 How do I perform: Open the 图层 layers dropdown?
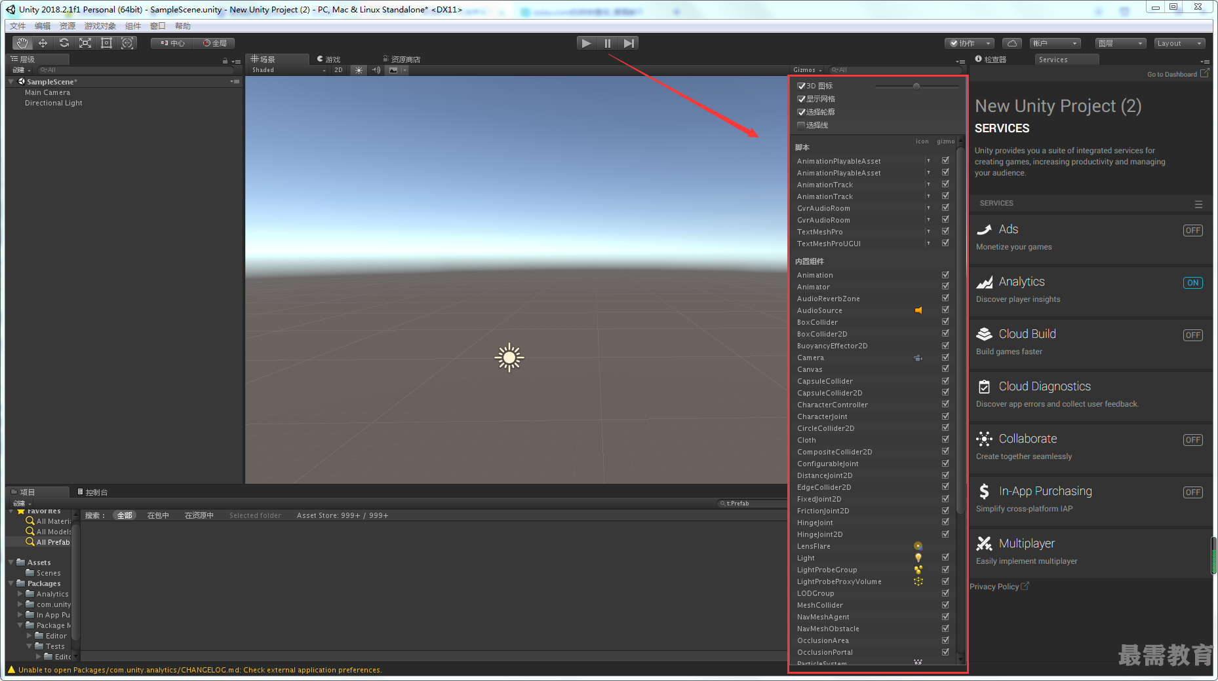coord(1120,43)
